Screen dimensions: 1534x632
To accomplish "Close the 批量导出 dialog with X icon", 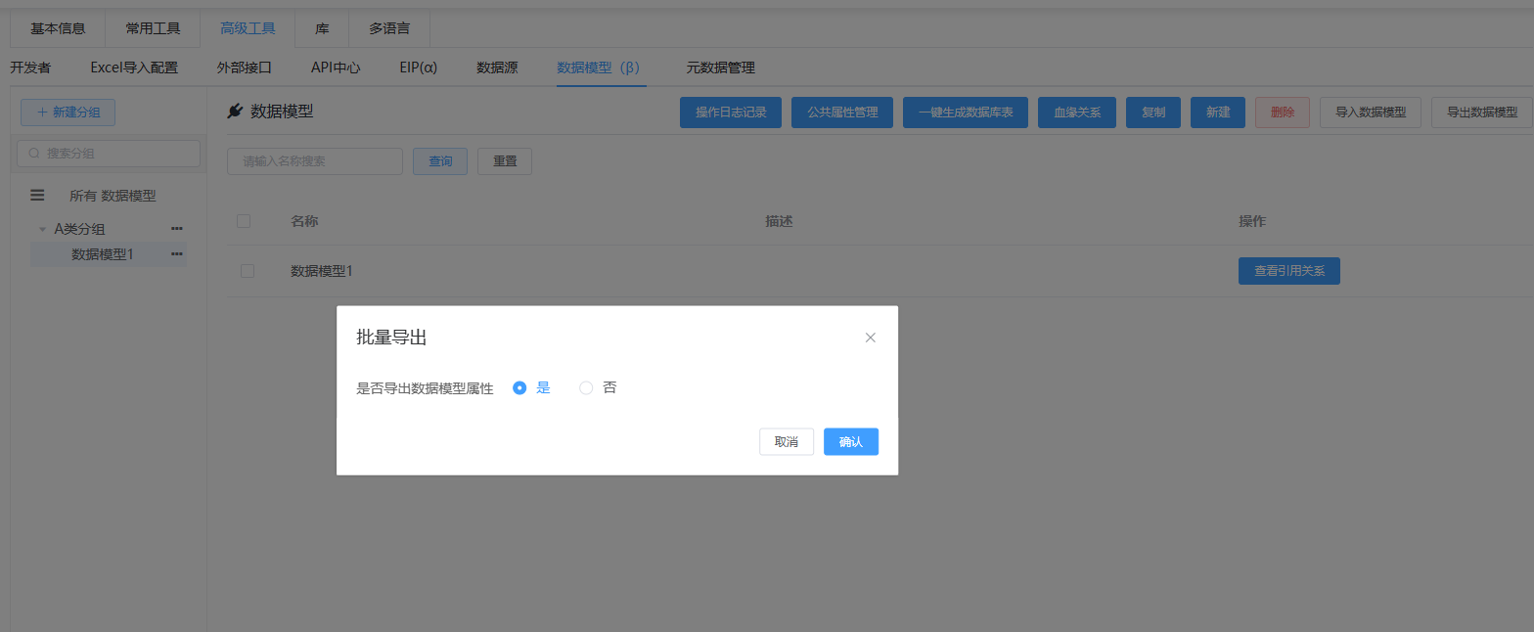I will pyautogui.click(x=871, y=338).
